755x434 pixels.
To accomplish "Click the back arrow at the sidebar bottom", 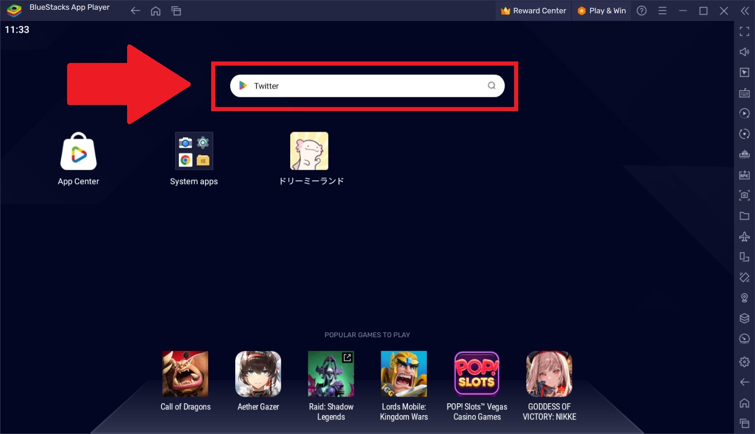I will tap(745, 382).
